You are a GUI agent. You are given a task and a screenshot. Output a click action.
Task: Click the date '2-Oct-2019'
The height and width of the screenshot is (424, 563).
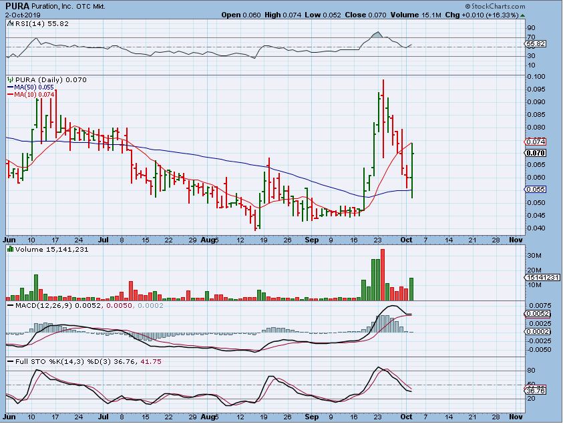(23, 15)
